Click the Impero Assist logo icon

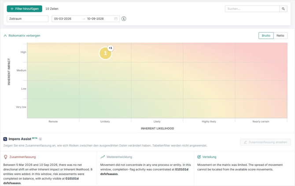point(5,139)
